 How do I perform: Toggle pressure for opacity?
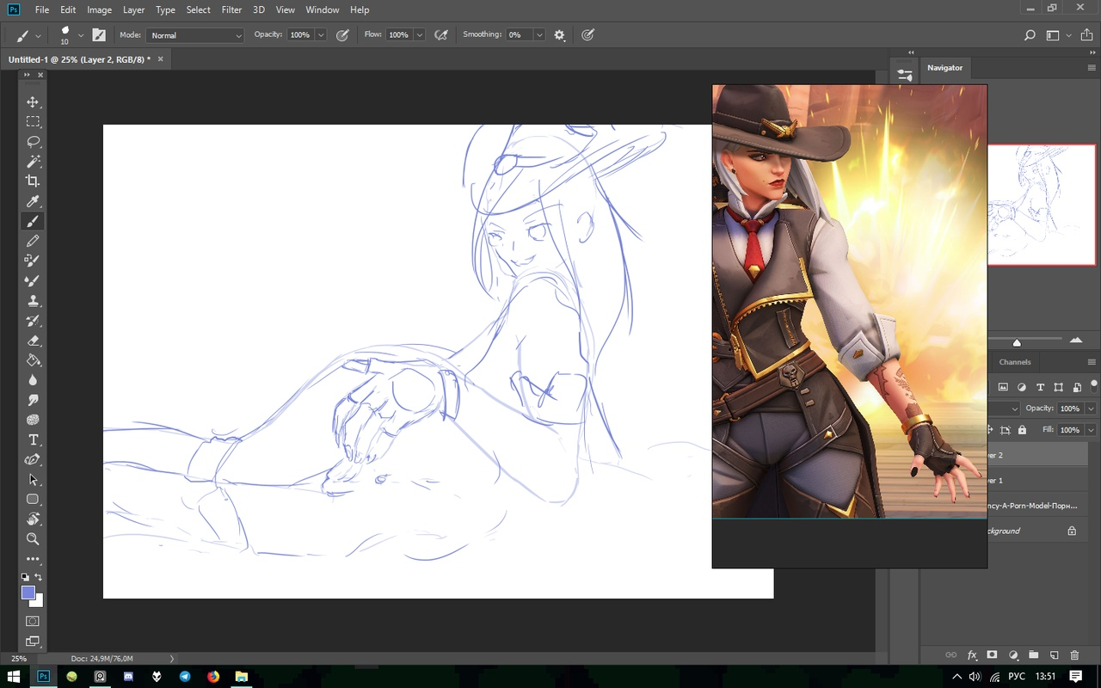coord(342,35)
